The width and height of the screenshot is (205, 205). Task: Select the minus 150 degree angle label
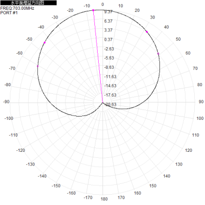coord(56,185)
